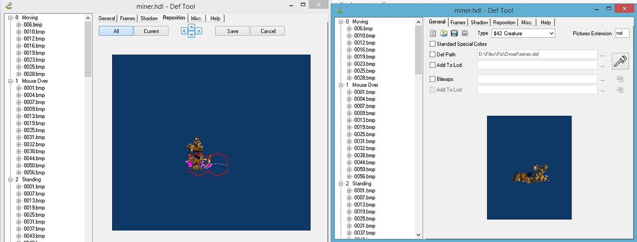Select 0038.bmp in right window tree
The width and height of the screenshot is (637, 242).
coord(365,155)
